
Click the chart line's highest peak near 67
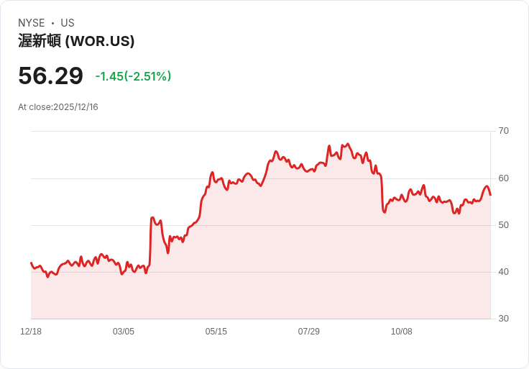tap(348, 144)
